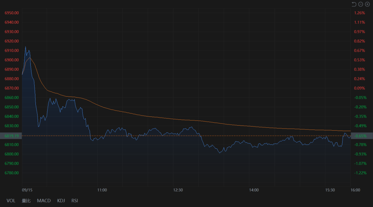Select the 16:00 closing time label

click(355, 190)
